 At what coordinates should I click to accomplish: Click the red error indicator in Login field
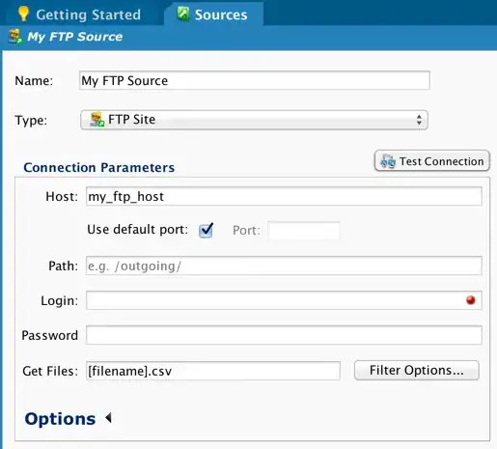tap(470, 300)
